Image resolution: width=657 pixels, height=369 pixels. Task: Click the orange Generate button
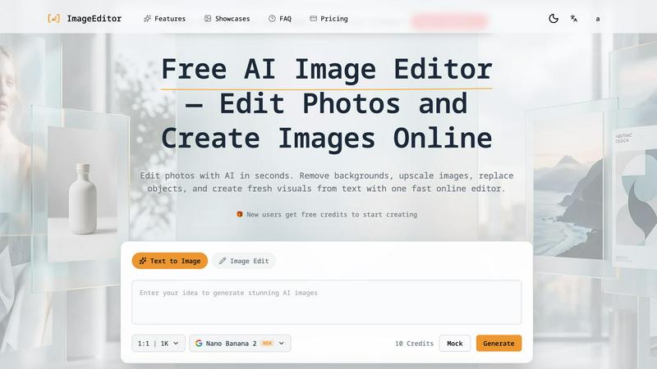[x=498, y=344]
